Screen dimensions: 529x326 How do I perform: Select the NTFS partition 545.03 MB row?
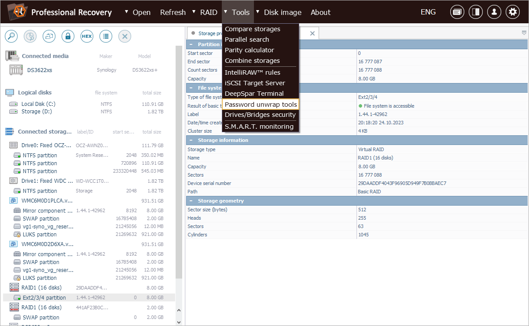[x=89, y=171]
